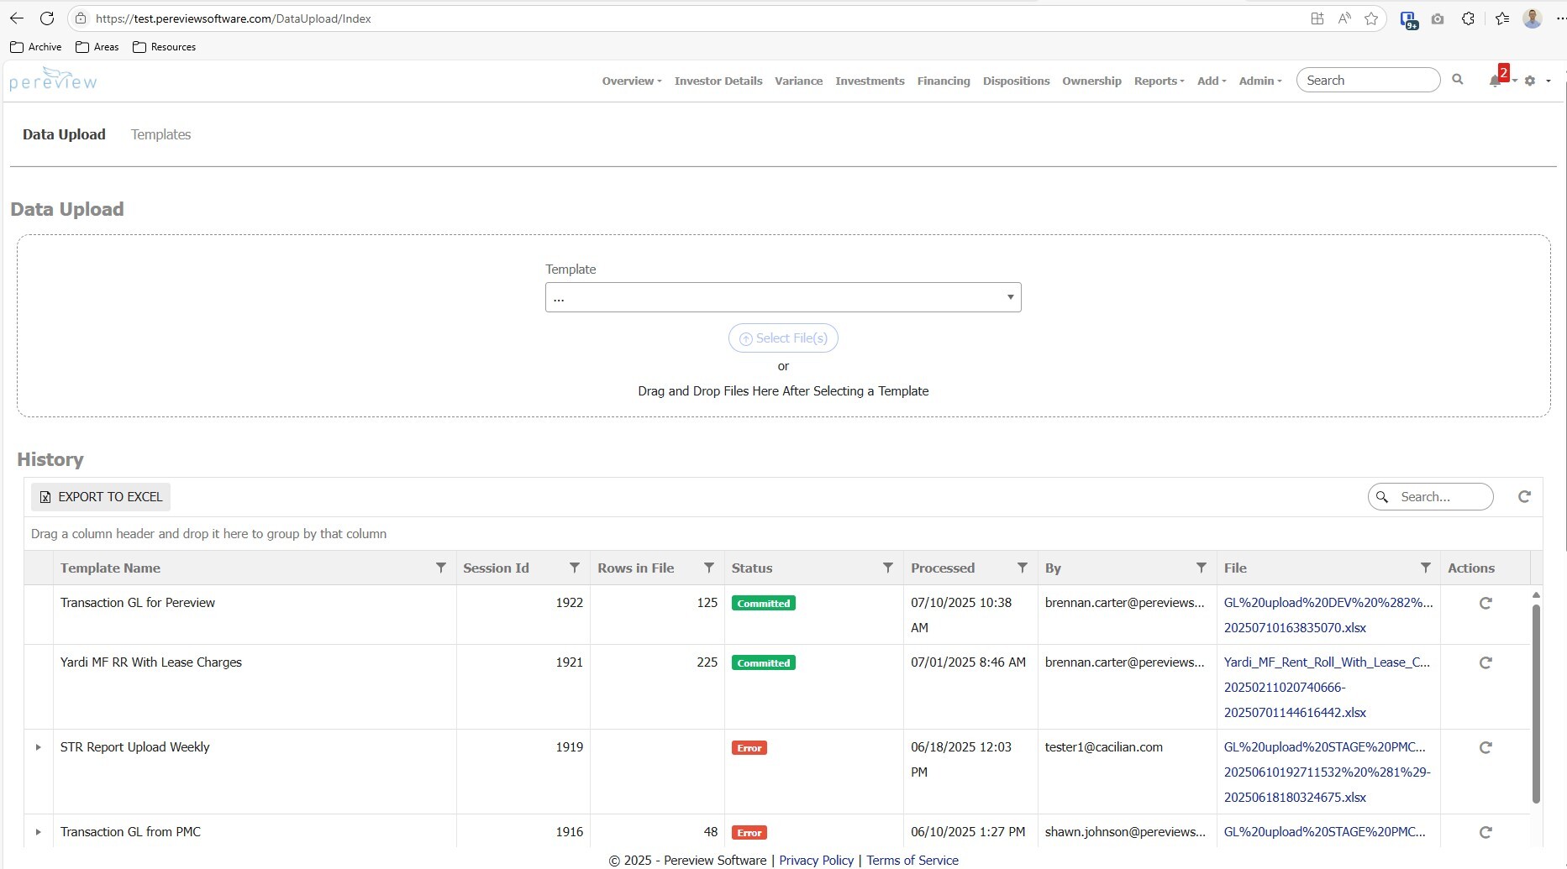1567x869 pixels.
Task: Reprocess session 1922 via Actions icon
Action: tap(1485, 604)
